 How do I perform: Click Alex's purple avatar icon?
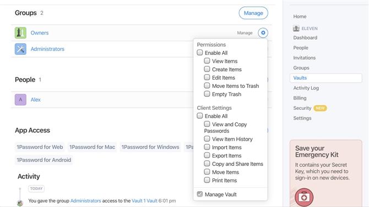20,99
